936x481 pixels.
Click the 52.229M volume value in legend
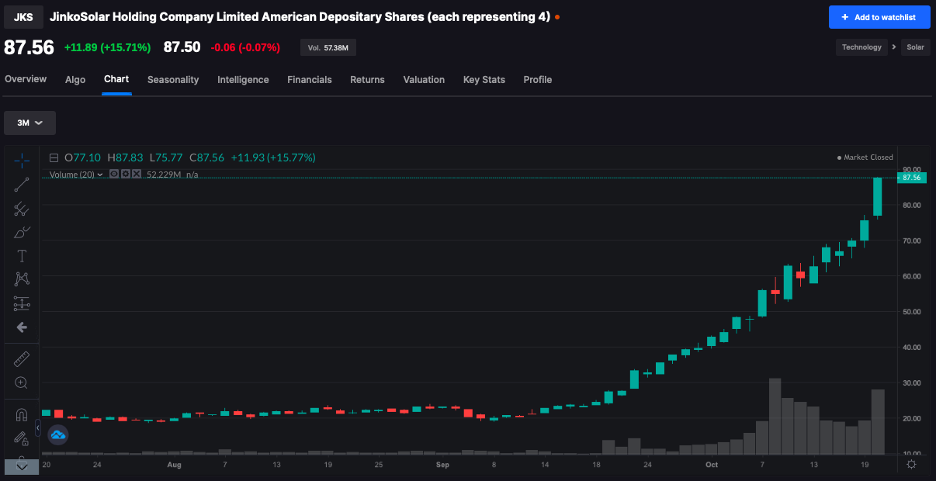164,175
